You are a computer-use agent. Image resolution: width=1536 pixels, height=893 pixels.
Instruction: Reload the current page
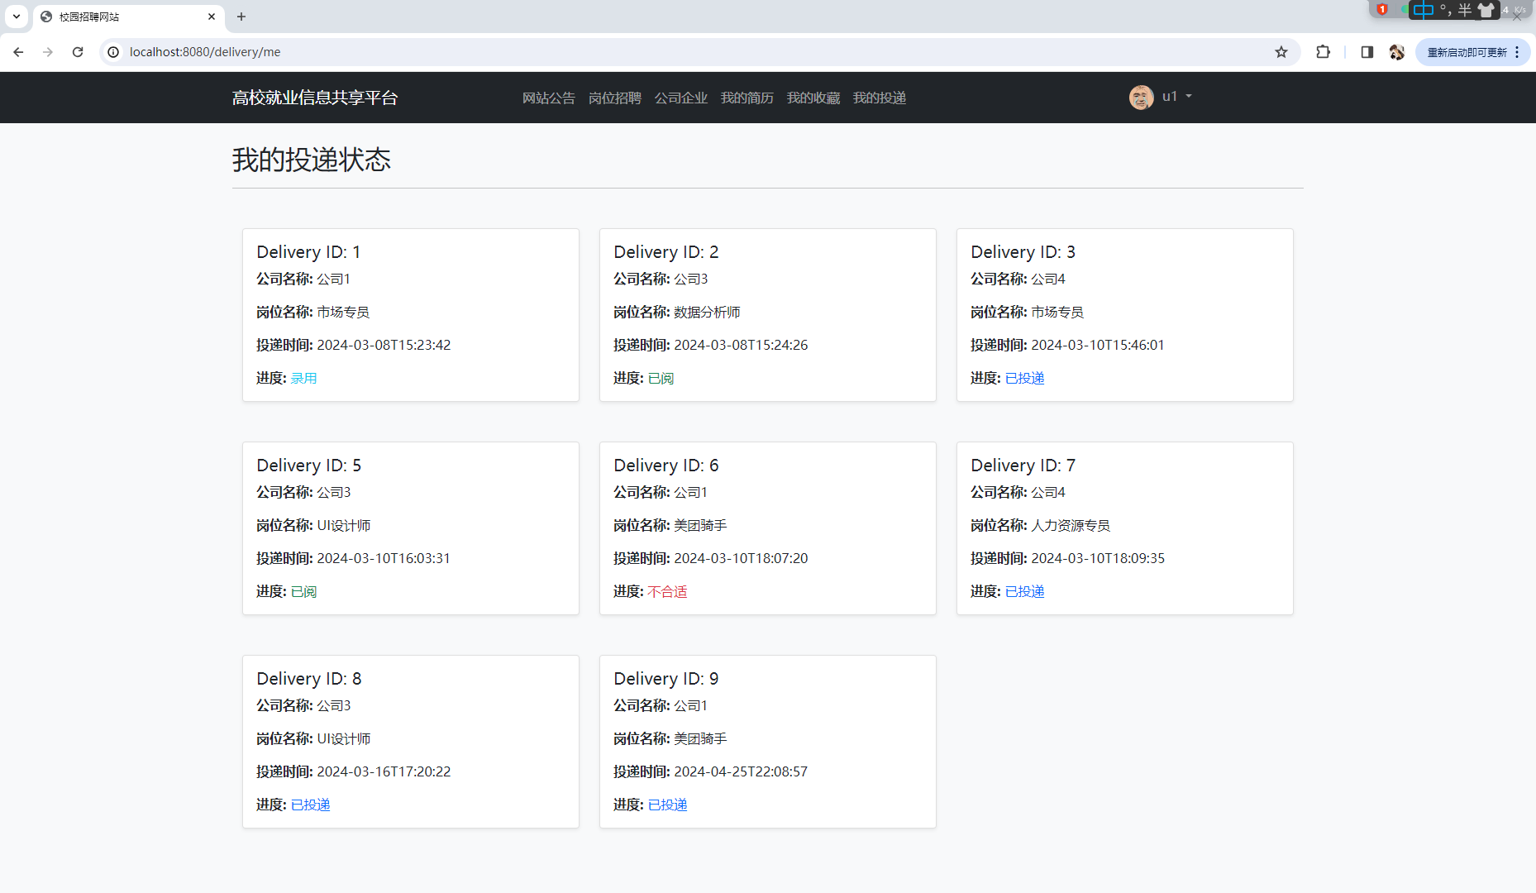coord(78,52)
